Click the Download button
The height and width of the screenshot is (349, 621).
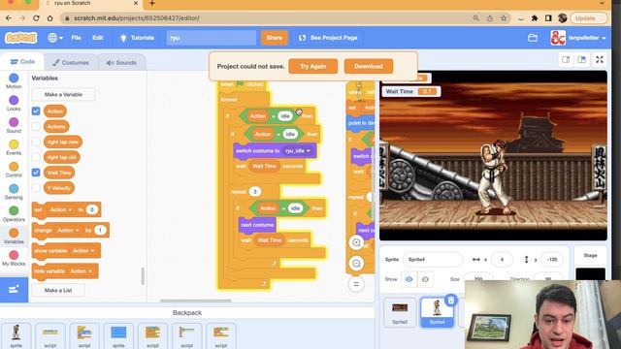369,66
